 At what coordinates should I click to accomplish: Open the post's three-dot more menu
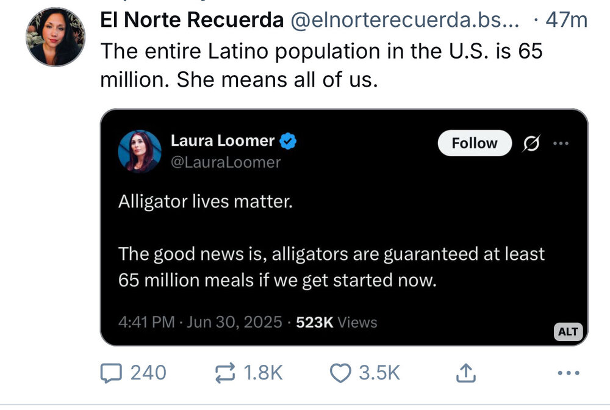tap(568, 372)
